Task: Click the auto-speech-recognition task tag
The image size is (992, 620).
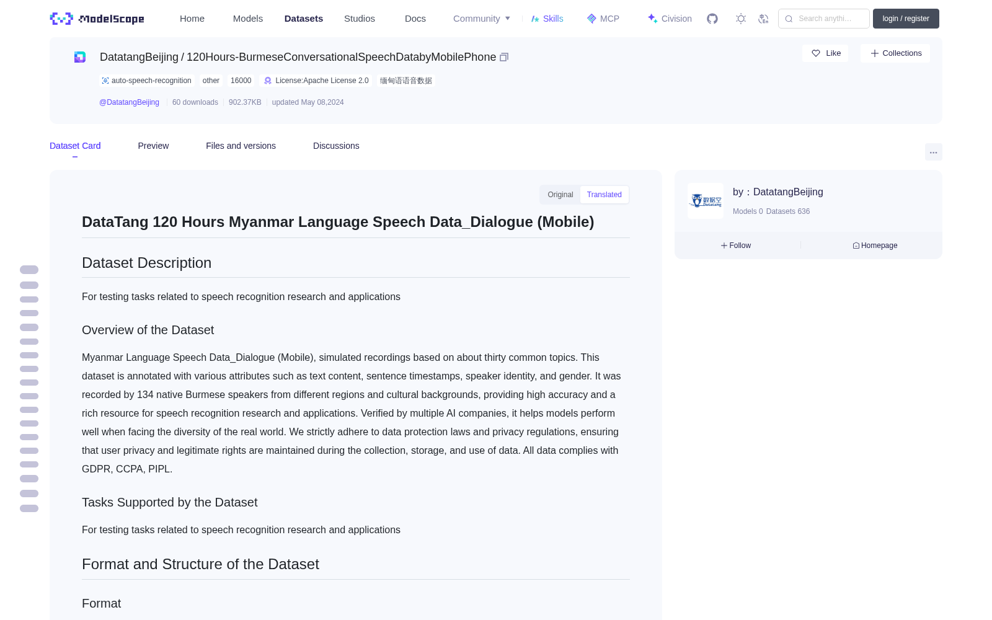Action: tap(147, 81)
